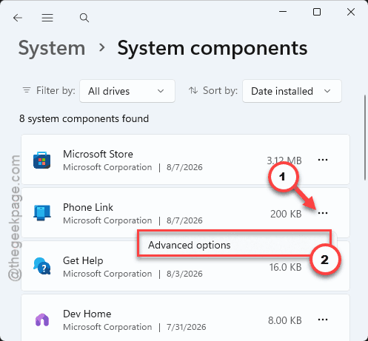Click the Get Help app icon
The height and width of the screenshot is (341, 368).
click(x=42, y=266)
